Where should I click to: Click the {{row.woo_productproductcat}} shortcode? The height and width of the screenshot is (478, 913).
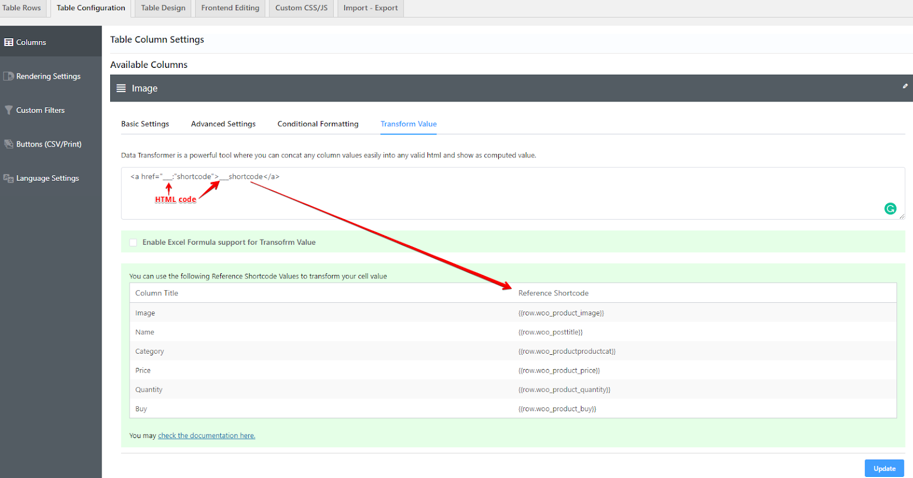(567, 351)
